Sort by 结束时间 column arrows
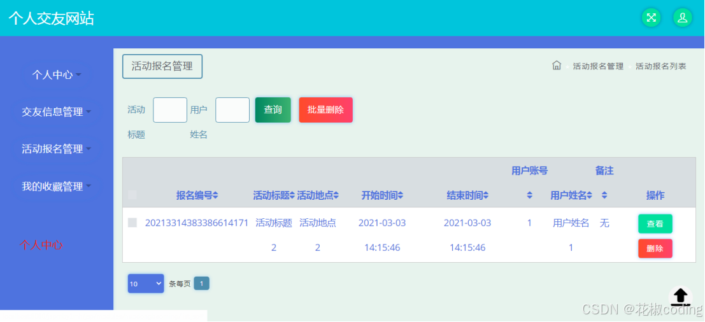This screenshot has width=705, height=322. pos(485,195)
